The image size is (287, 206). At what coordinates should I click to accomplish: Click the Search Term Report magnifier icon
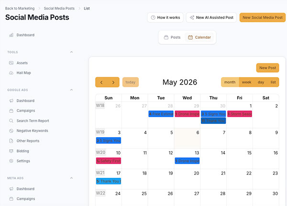tap(11, 121)
